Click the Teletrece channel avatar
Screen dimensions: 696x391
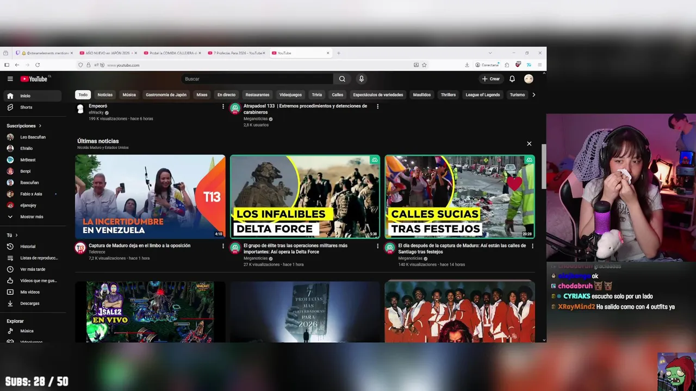(x=80, y=248)
